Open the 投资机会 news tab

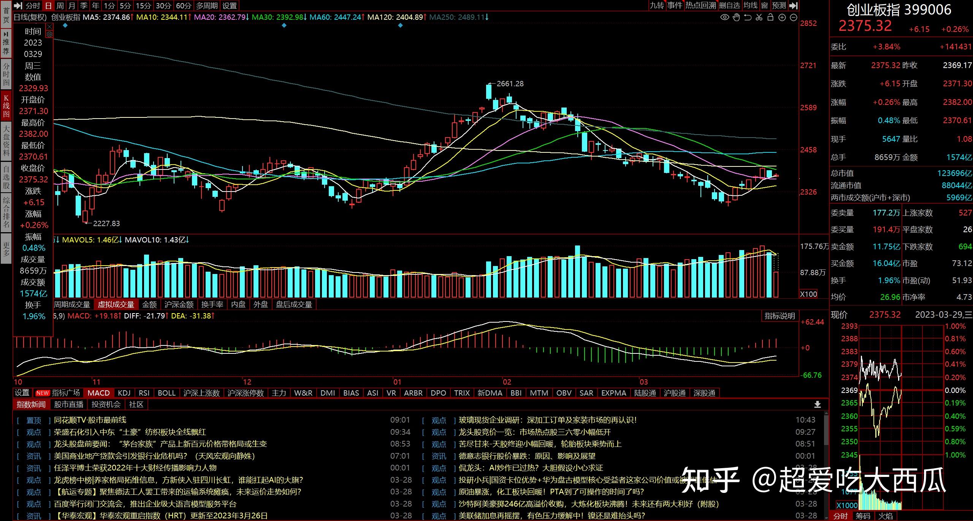click(106, 404)
